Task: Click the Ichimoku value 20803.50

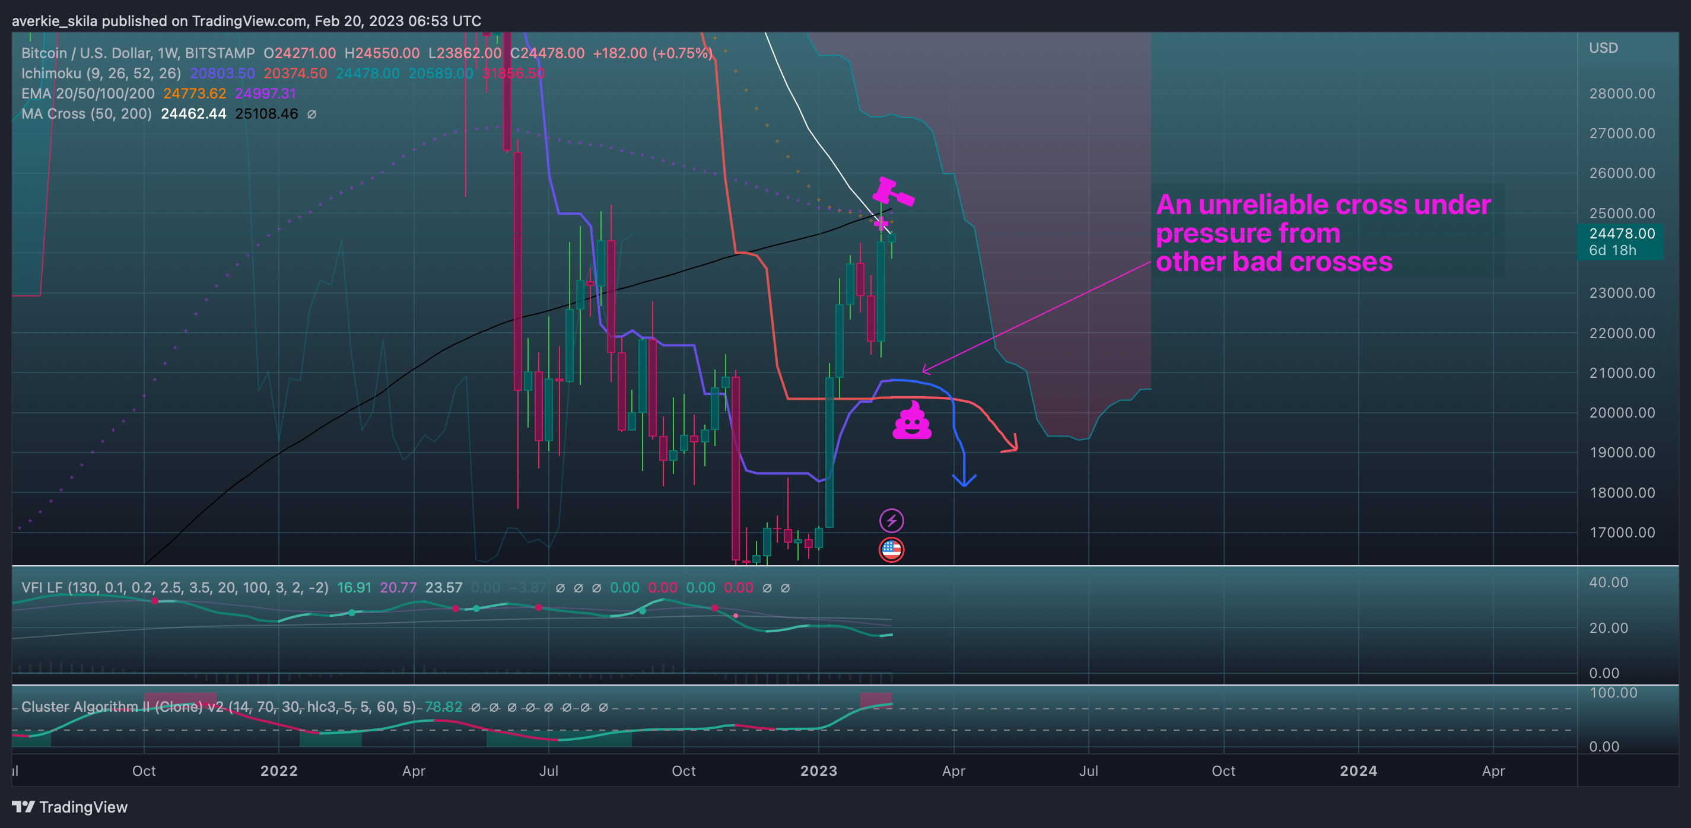Action: coord(223,74)
